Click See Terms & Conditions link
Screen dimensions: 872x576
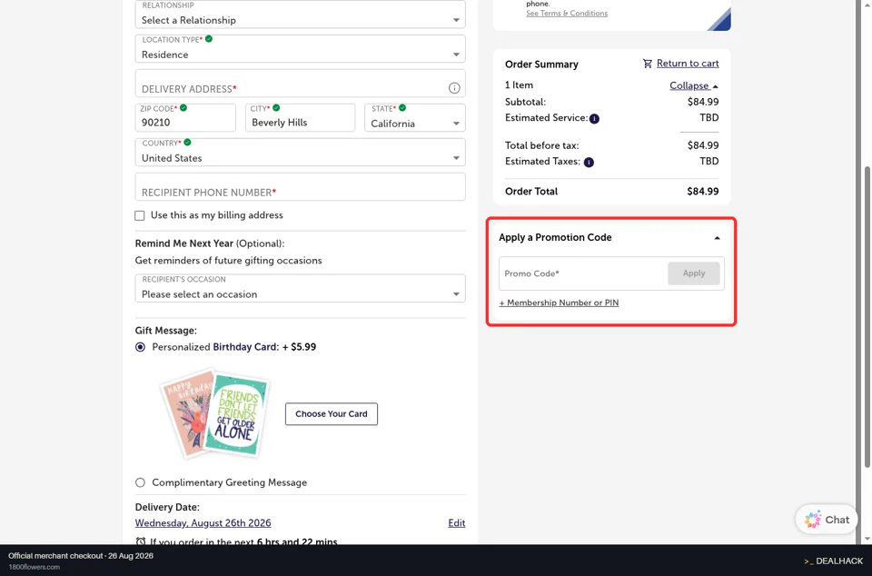click(567, 14)
